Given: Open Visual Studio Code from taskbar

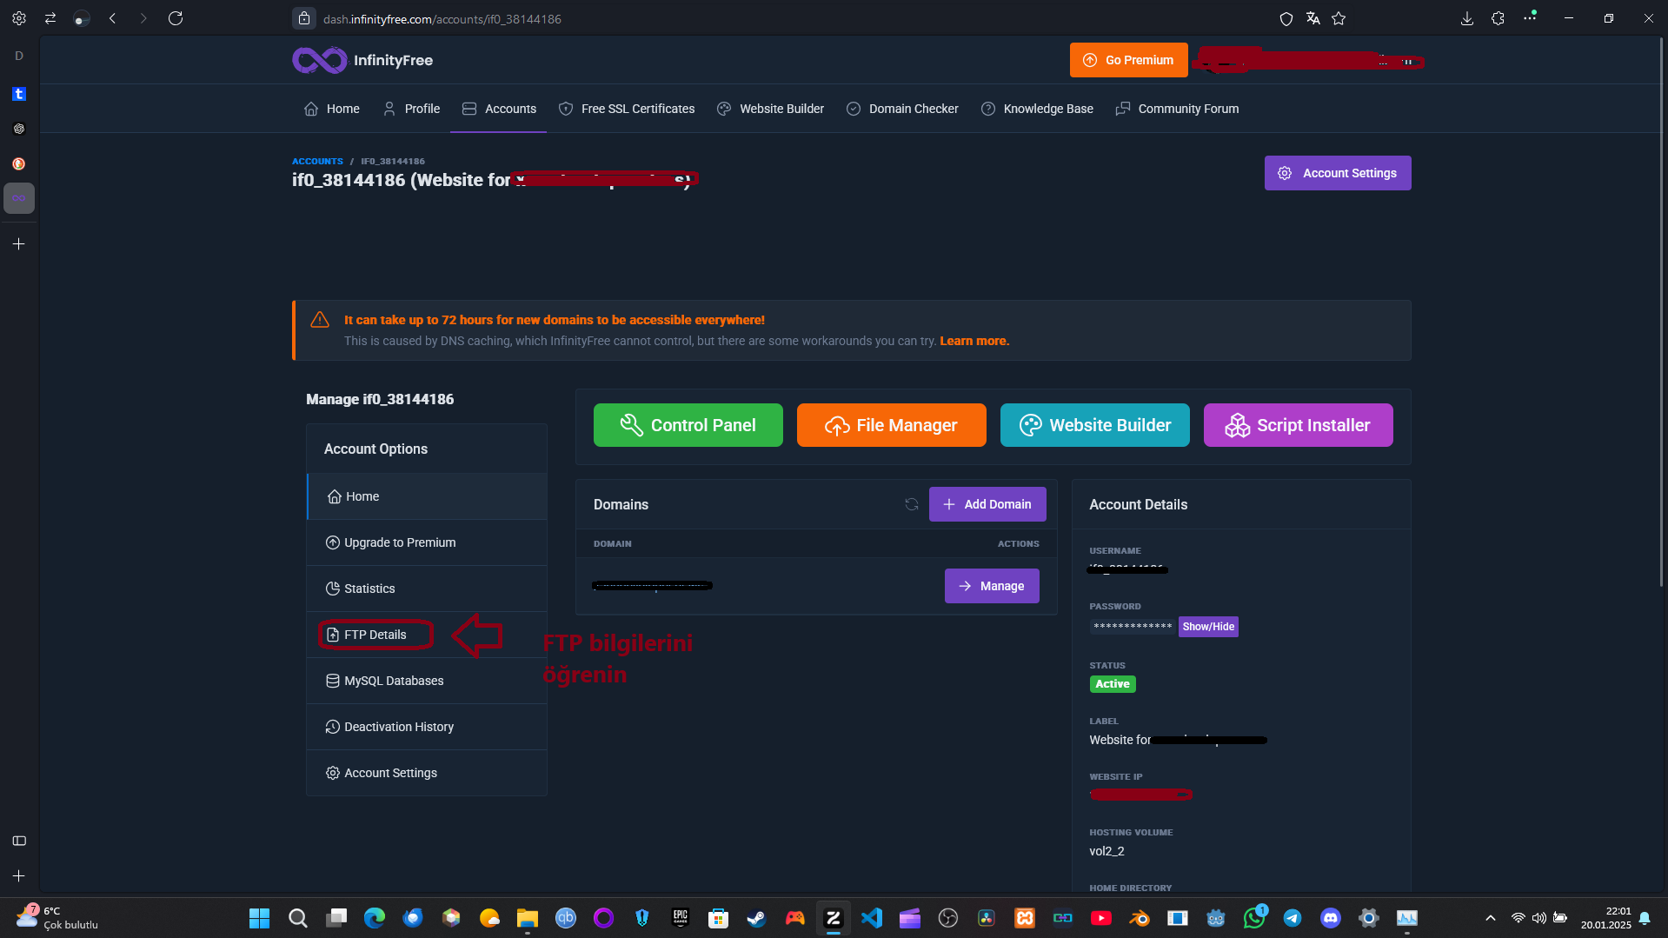Looking at the screenshot, I should pos(872,918).
